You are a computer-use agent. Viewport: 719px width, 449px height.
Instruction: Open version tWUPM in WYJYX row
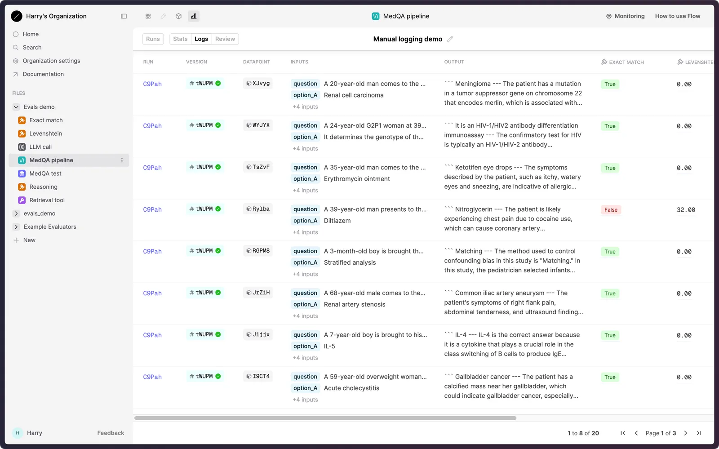(205, 125)
